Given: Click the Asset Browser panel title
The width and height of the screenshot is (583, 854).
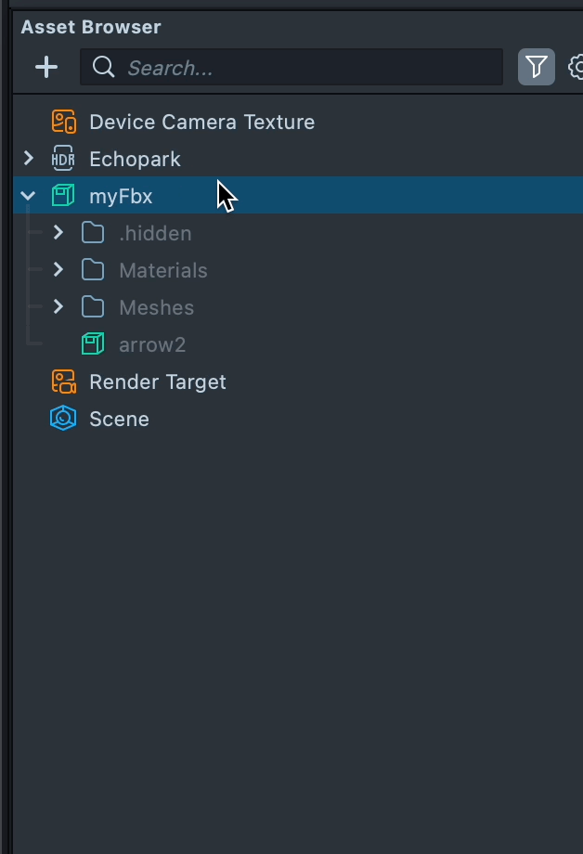Looking at the screenshot, I should (x=91, y=27).
